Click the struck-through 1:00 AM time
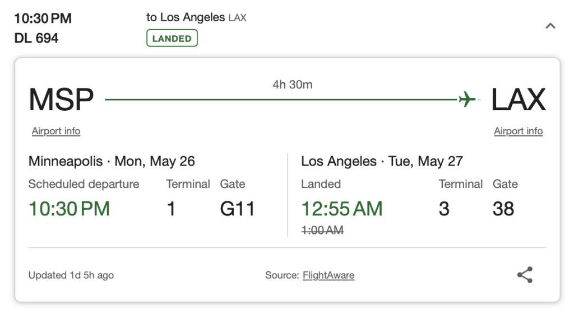Screen dimensions: 574x311 point(322,230)
